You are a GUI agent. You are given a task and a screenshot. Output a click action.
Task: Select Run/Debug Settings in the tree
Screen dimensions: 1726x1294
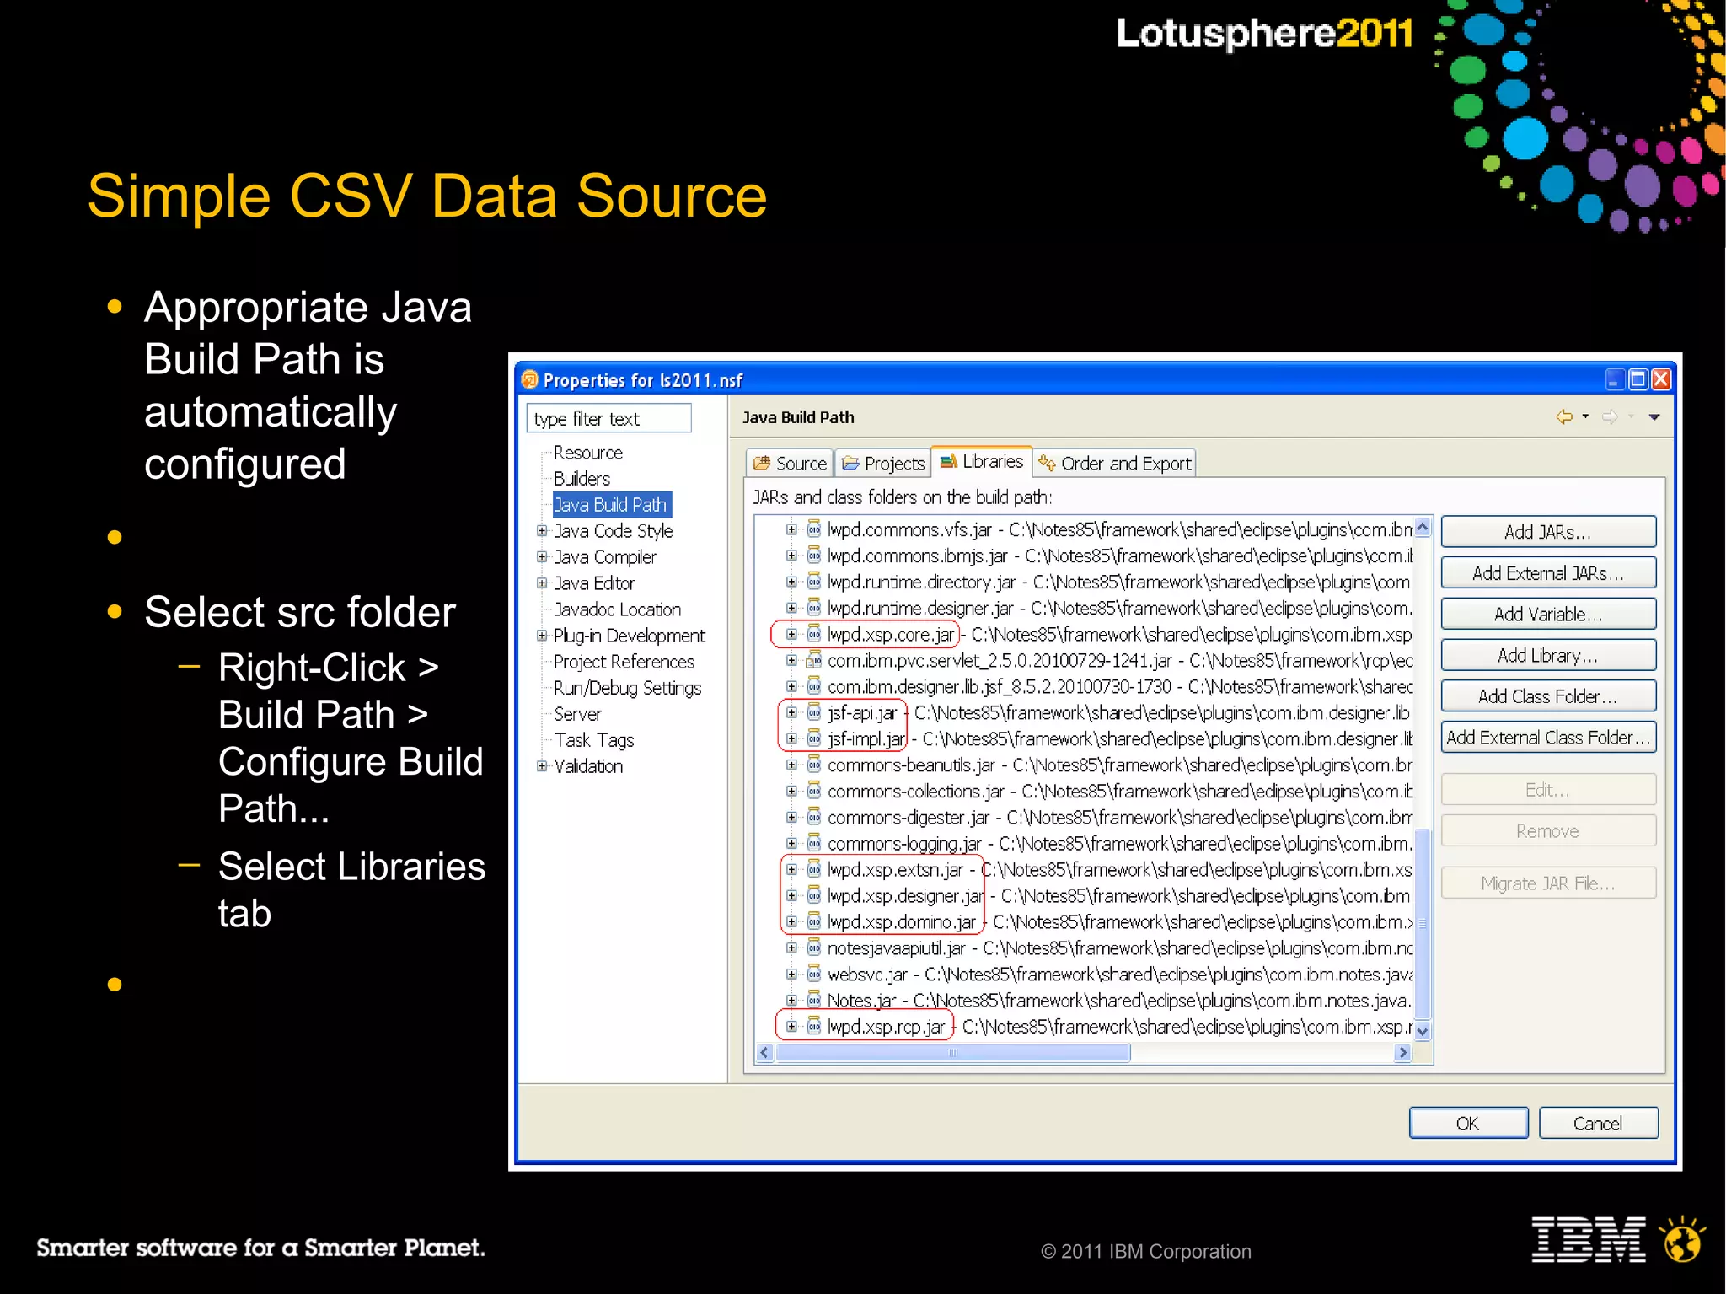(x=627, y=688)
